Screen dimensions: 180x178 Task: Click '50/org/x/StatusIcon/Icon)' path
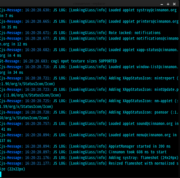pyautogui.click(x=24, y=118)
